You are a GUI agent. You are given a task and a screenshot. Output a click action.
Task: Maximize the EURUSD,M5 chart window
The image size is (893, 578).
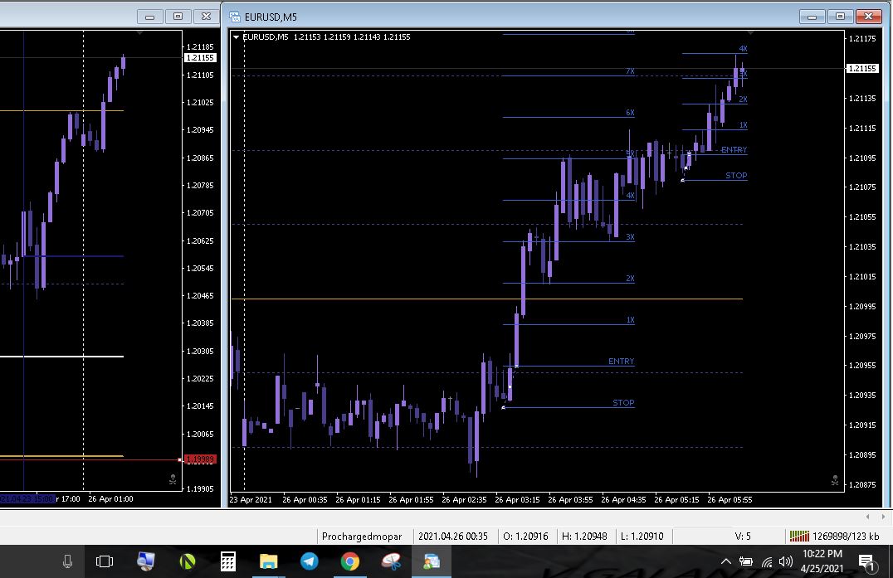coord(840,17)
